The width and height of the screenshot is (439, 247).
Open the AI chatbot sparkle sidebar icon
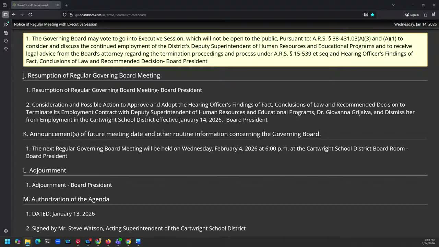6,24
